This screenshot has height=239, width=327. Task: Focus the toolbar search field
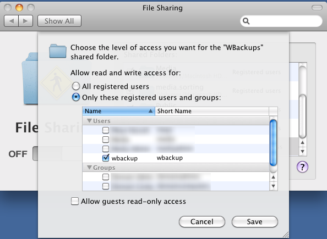point(281,21)
